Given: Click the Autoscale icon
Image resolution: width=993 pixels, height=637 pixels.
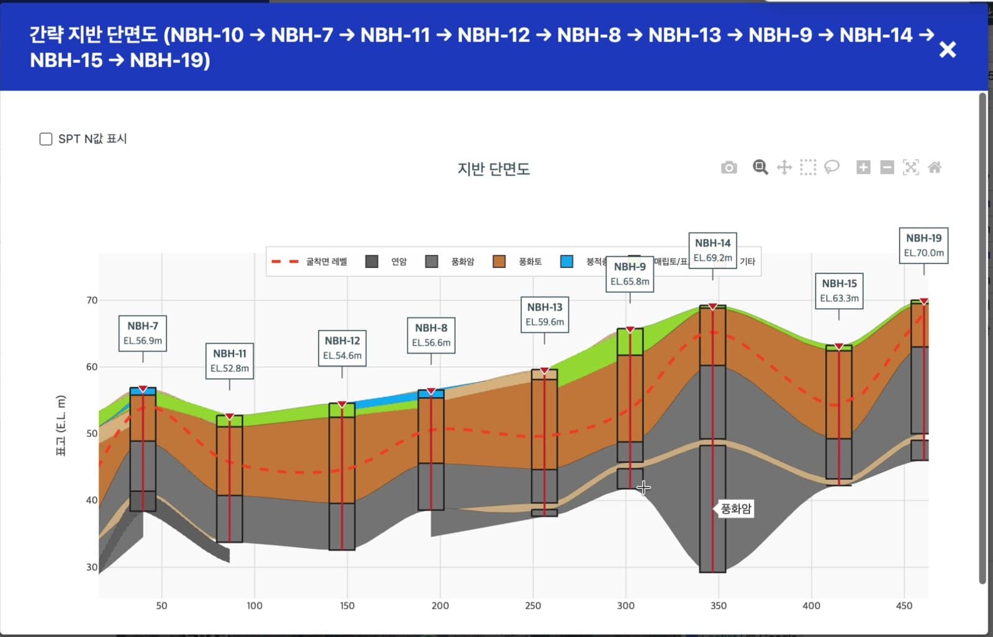Looking at the screenshot, I should coord(911,167).
